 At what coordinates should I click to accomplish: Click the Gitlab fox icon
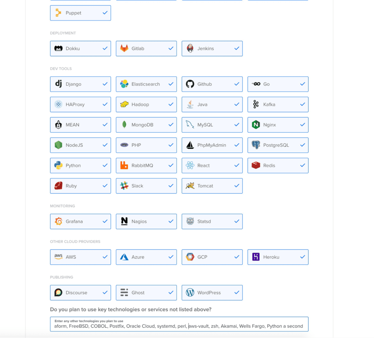point(124,49)
